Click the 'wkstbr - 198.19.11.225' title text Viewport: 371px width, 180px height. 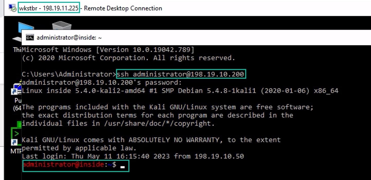pyautogui.click(x=49, y=8)
